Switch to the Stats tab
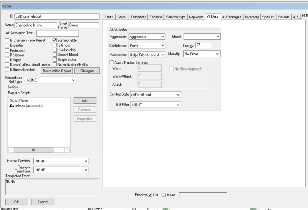The width and height of the screenshot is (308, 210). tap(122, 17)
